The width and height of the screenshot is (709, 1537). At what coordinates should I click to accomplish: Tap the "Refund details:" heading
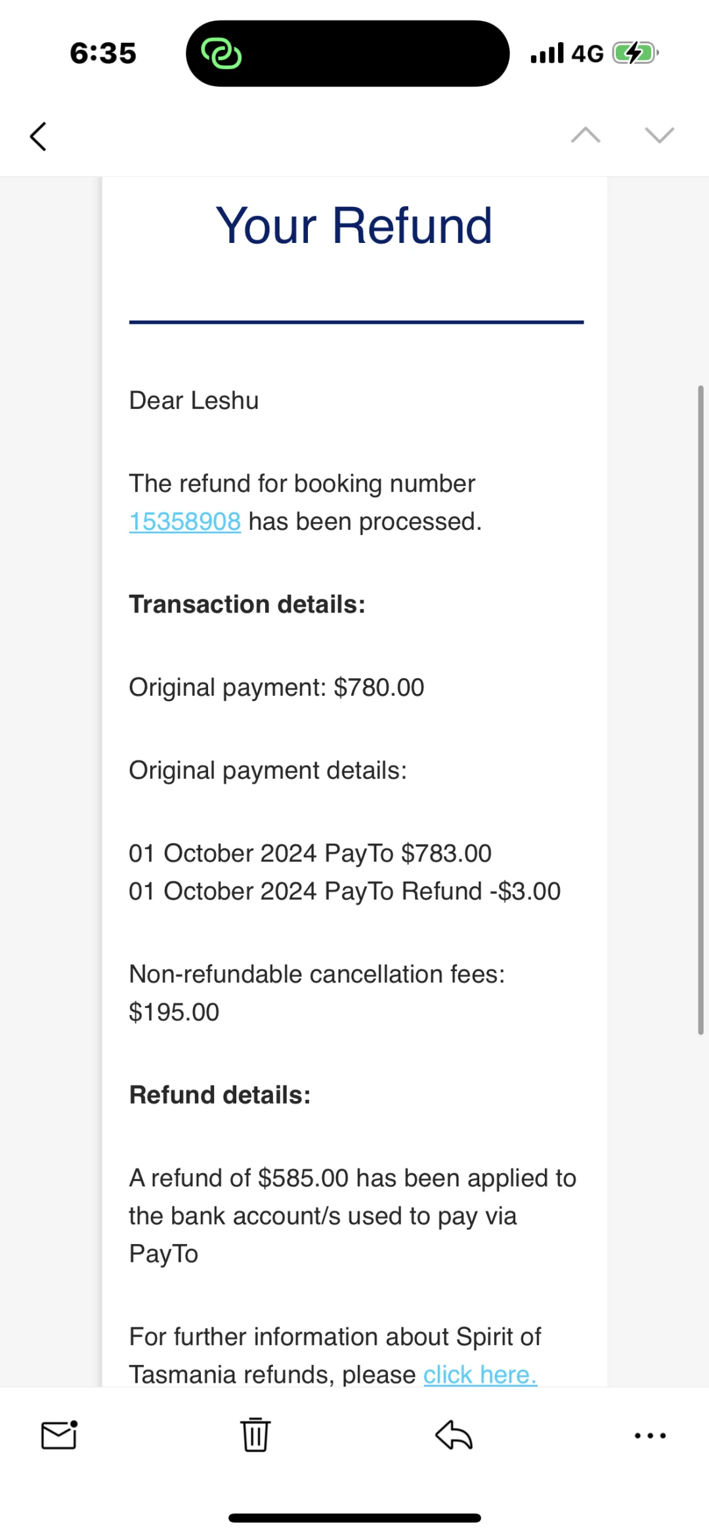[220, 1095]
